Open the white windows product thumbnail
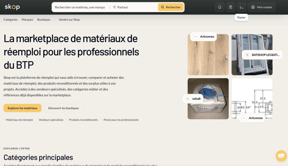 (x=252, y=55)
